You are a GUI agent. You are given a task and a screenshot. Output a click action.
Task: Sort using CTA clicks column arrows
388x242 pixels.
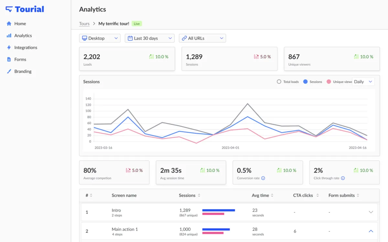click(318, 195)
